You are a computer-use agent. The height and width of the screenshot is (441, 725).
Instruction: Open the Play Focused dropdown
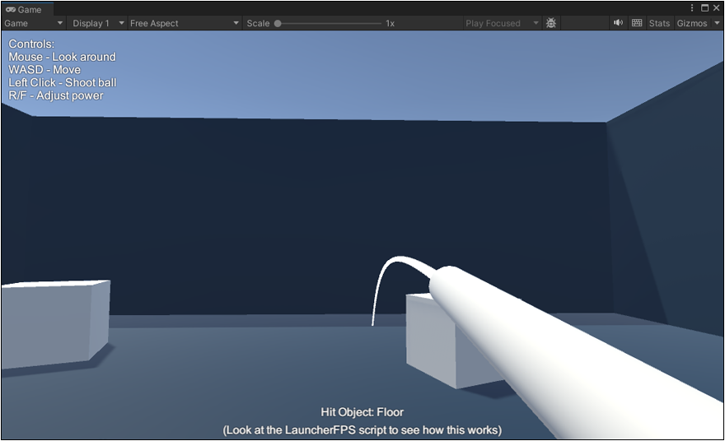click(501, 23)
